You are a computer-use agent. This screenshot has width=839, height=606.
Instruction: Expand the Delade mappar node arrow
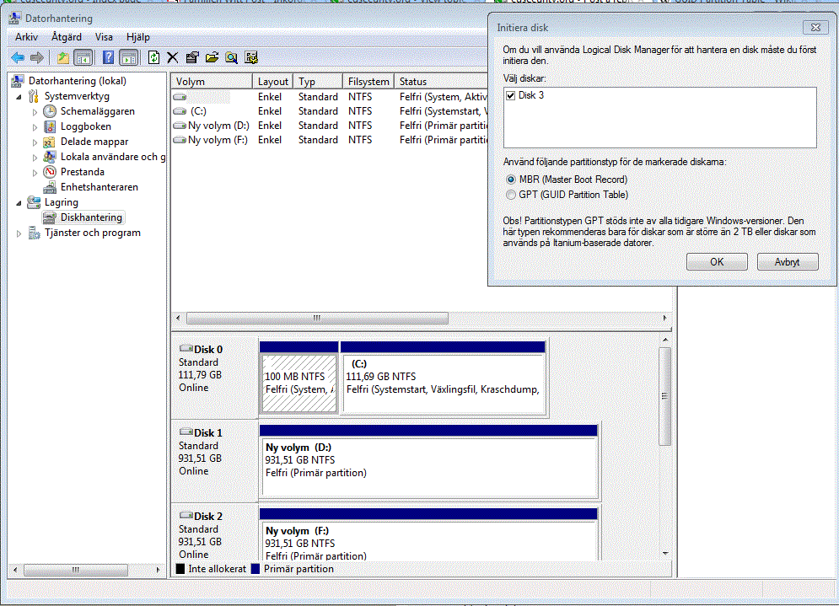point(35,142)
